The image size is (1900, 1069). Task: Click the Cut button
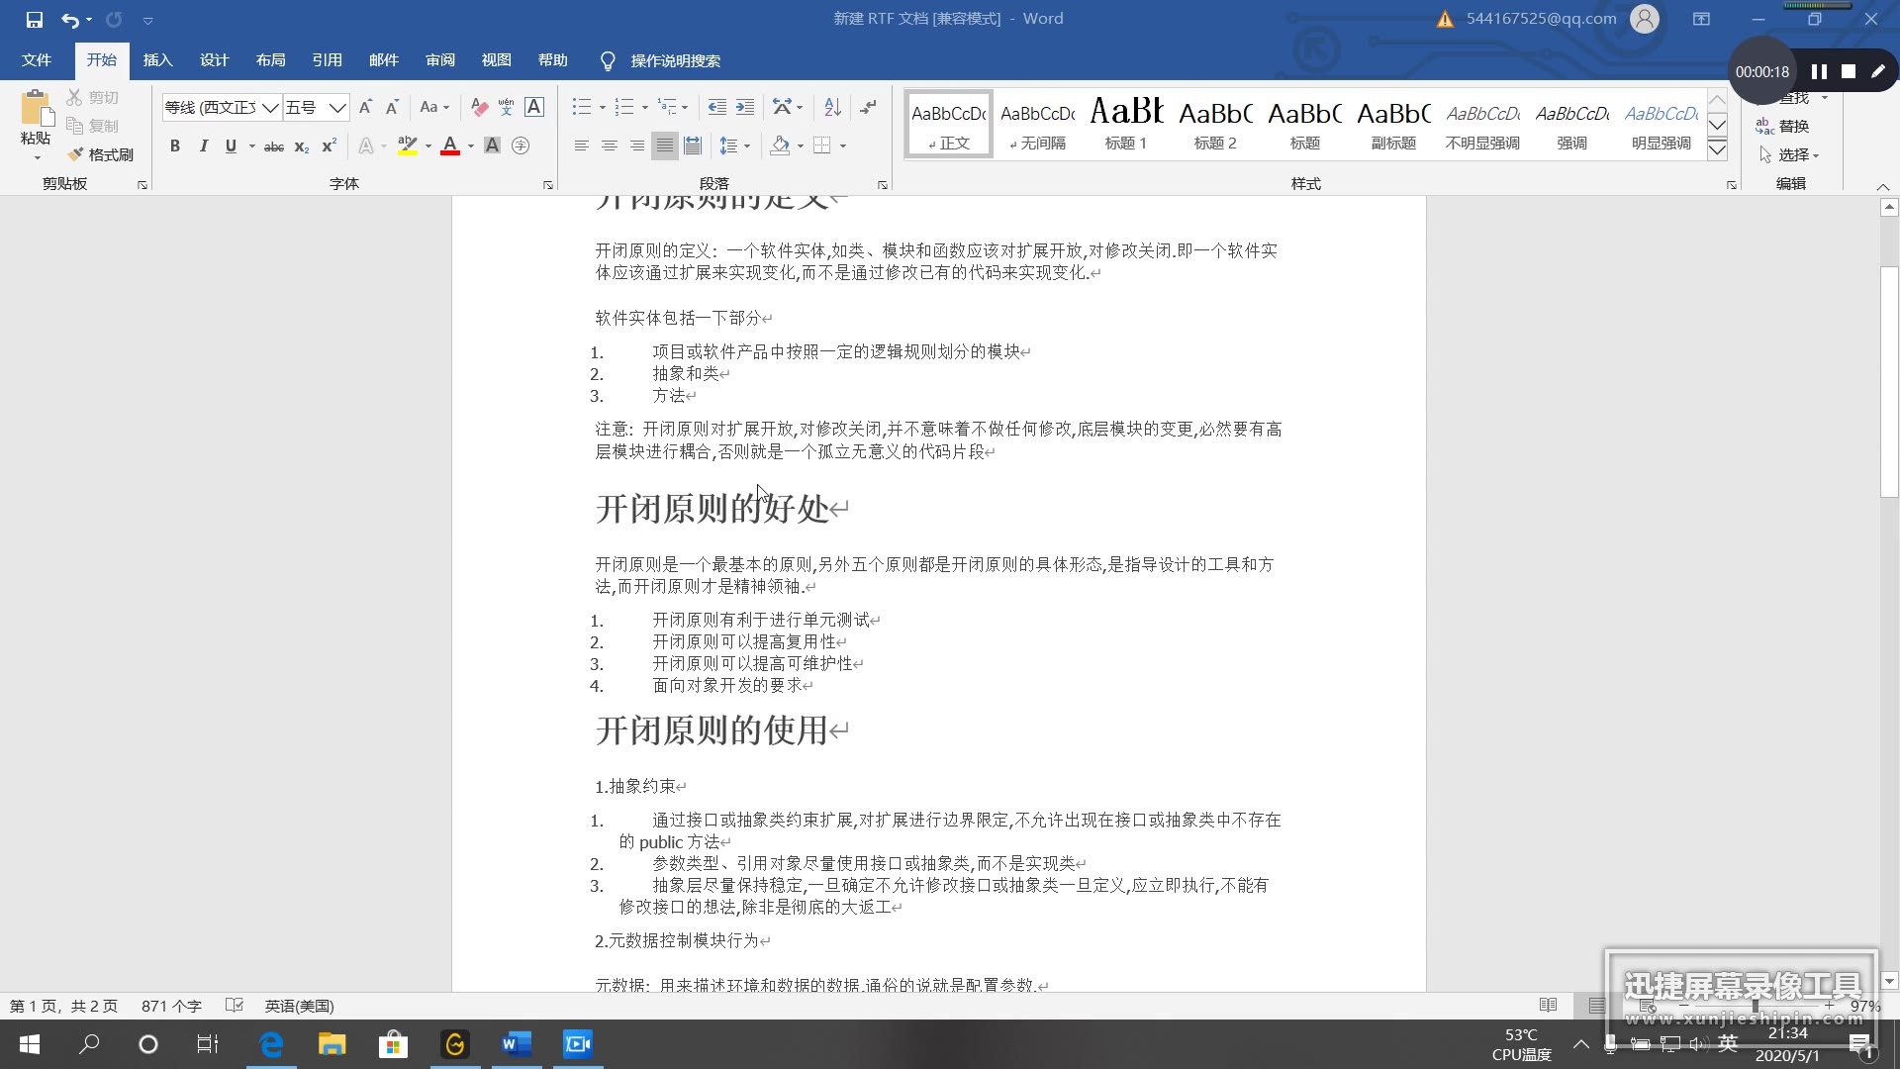[93, 97]
